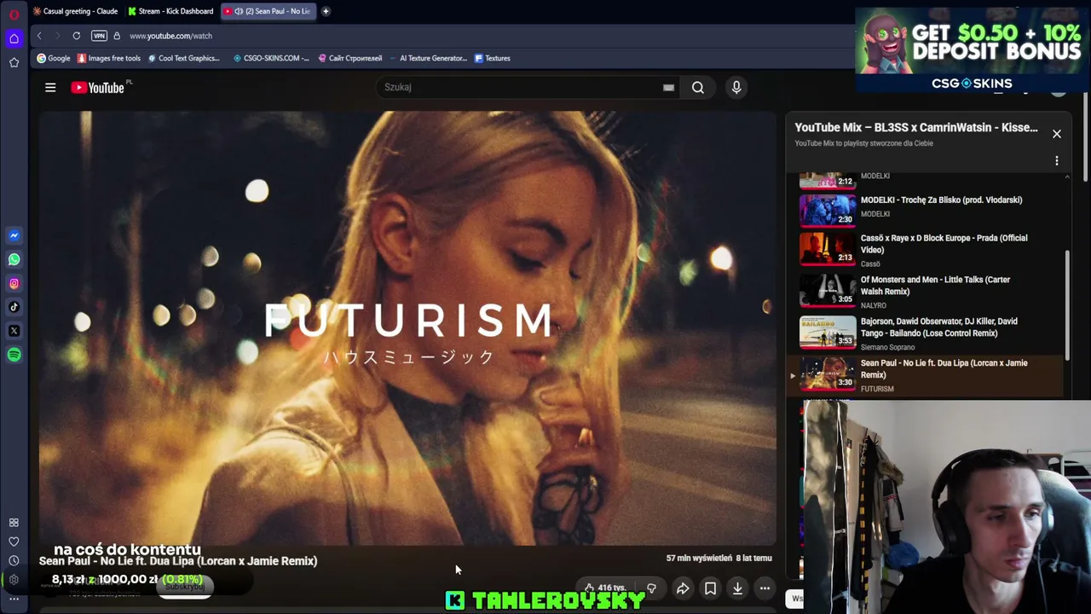1091x614 pixels.
Task: Open the Images free tools bookmark
Action: 109,58
